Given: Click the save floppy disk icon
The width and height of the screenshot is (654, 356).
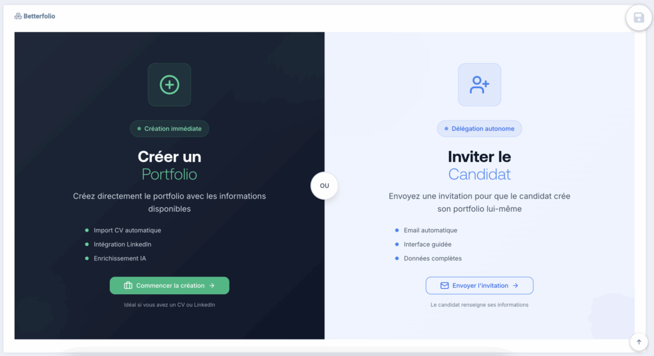Looking at the screenshot, I should pyautogui.click(x=639, y=17).
